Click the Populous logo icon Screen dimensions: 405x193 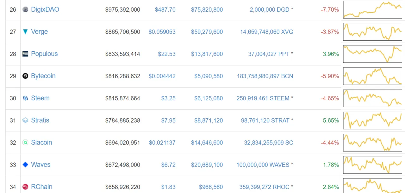[25, 54]
